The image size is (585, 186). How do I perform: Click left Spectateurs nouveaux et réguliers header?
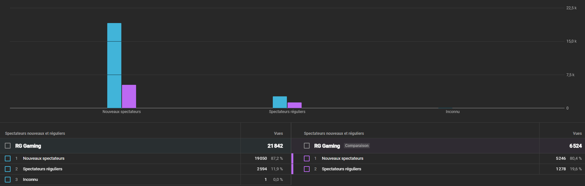pyautogui.click(x=35, y=133)
